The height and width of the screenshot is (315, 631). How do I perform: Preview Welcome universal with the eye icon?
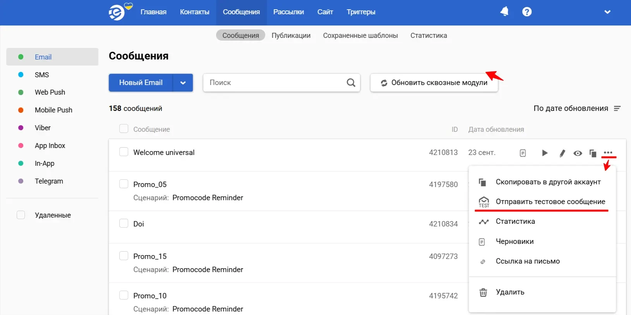pyautogui.click(x=578, y=153)
